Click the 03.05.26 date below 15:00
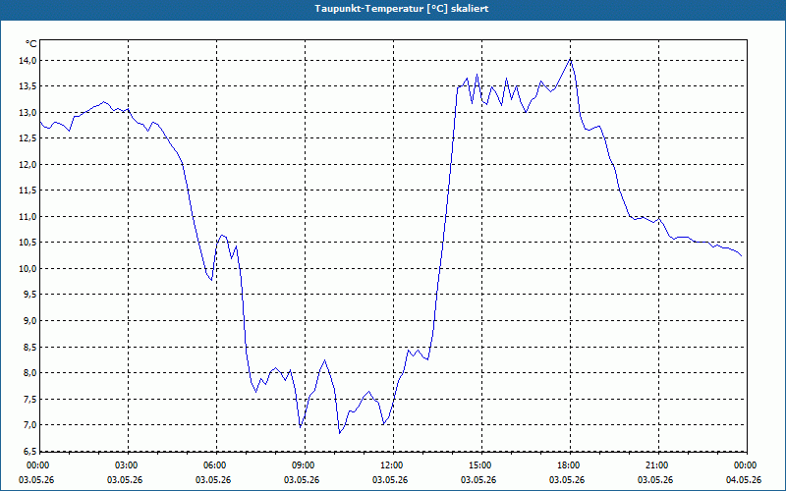Screen dimensions: 786x491 pyautogui.click(x=478, y=480)
